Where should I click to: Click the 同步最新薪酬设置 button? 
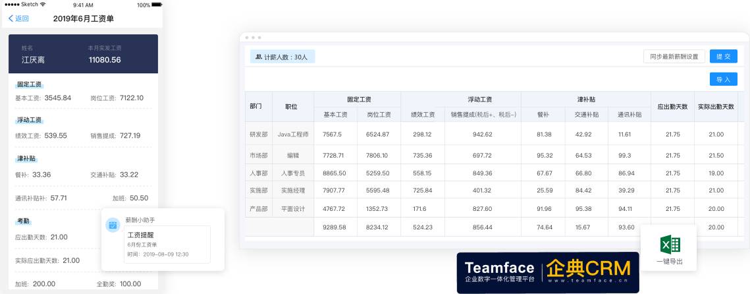(x=674, y=56)
